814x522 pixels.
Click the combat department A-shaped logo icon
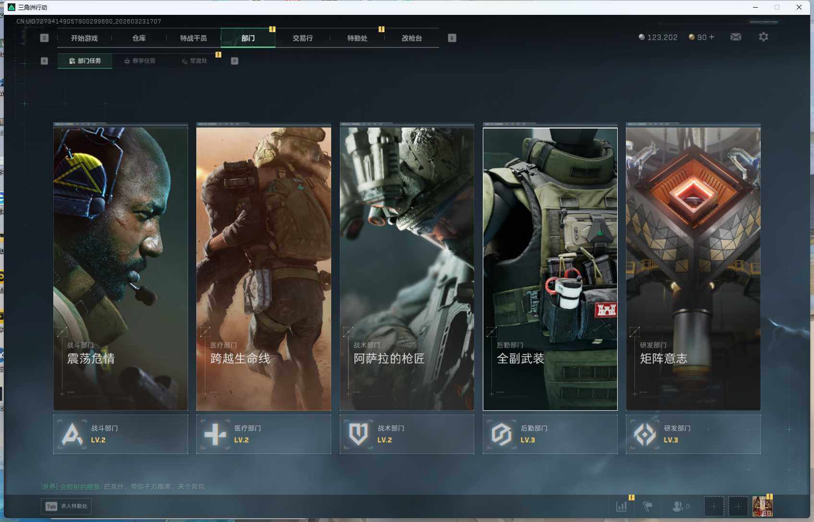[x=72, y=434]
